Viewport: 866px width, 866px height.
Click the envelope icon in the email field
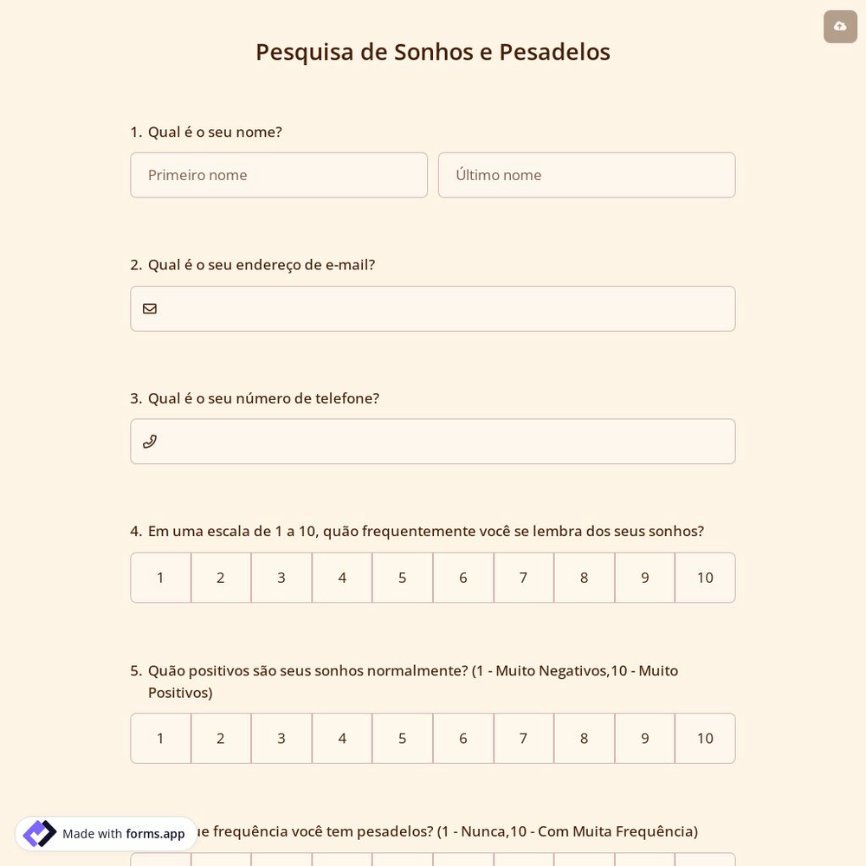tap(150, 308)
